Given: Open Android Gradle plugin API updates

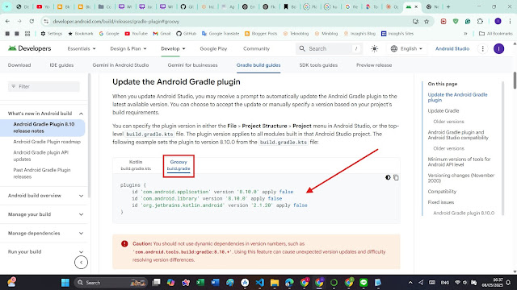Looking at the screenshot, I should tap(41, 155).
